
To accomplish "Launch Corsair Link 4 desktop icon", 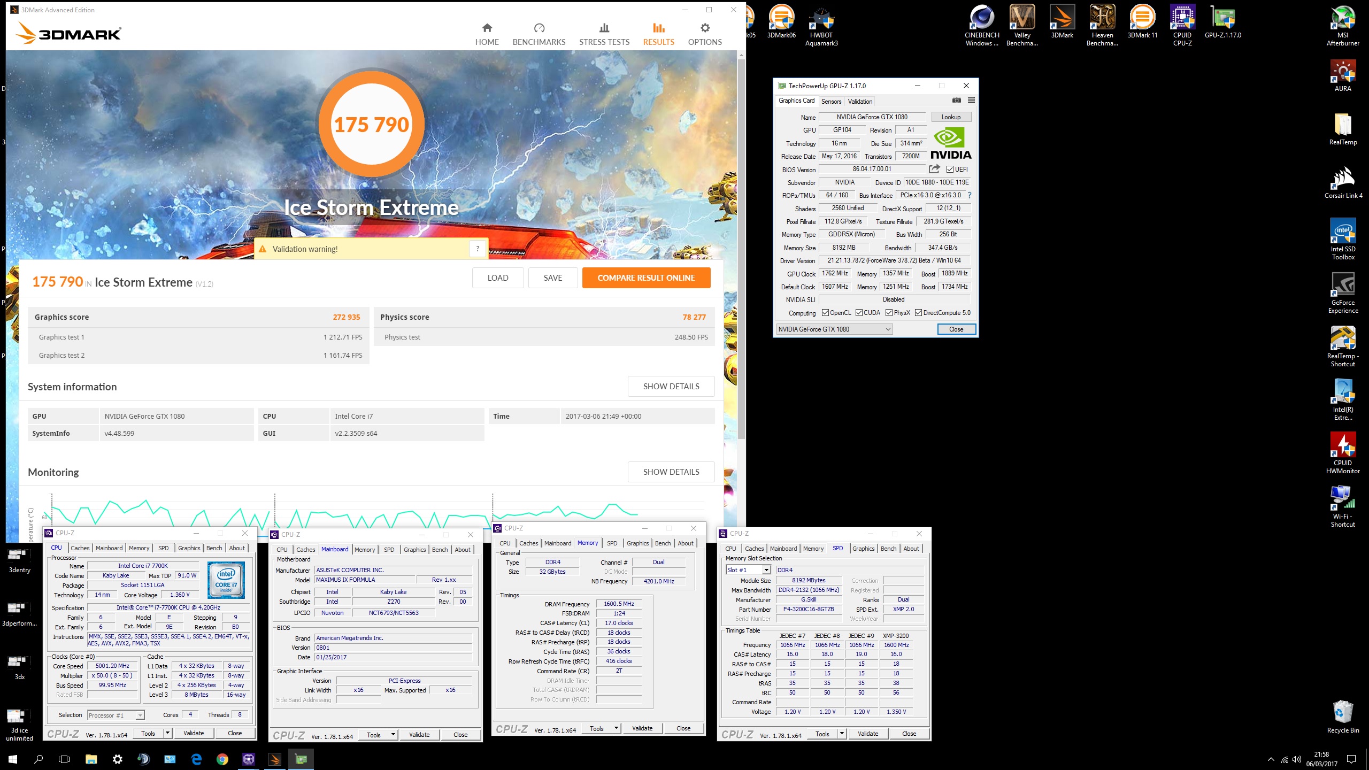I will (1343, 182).
